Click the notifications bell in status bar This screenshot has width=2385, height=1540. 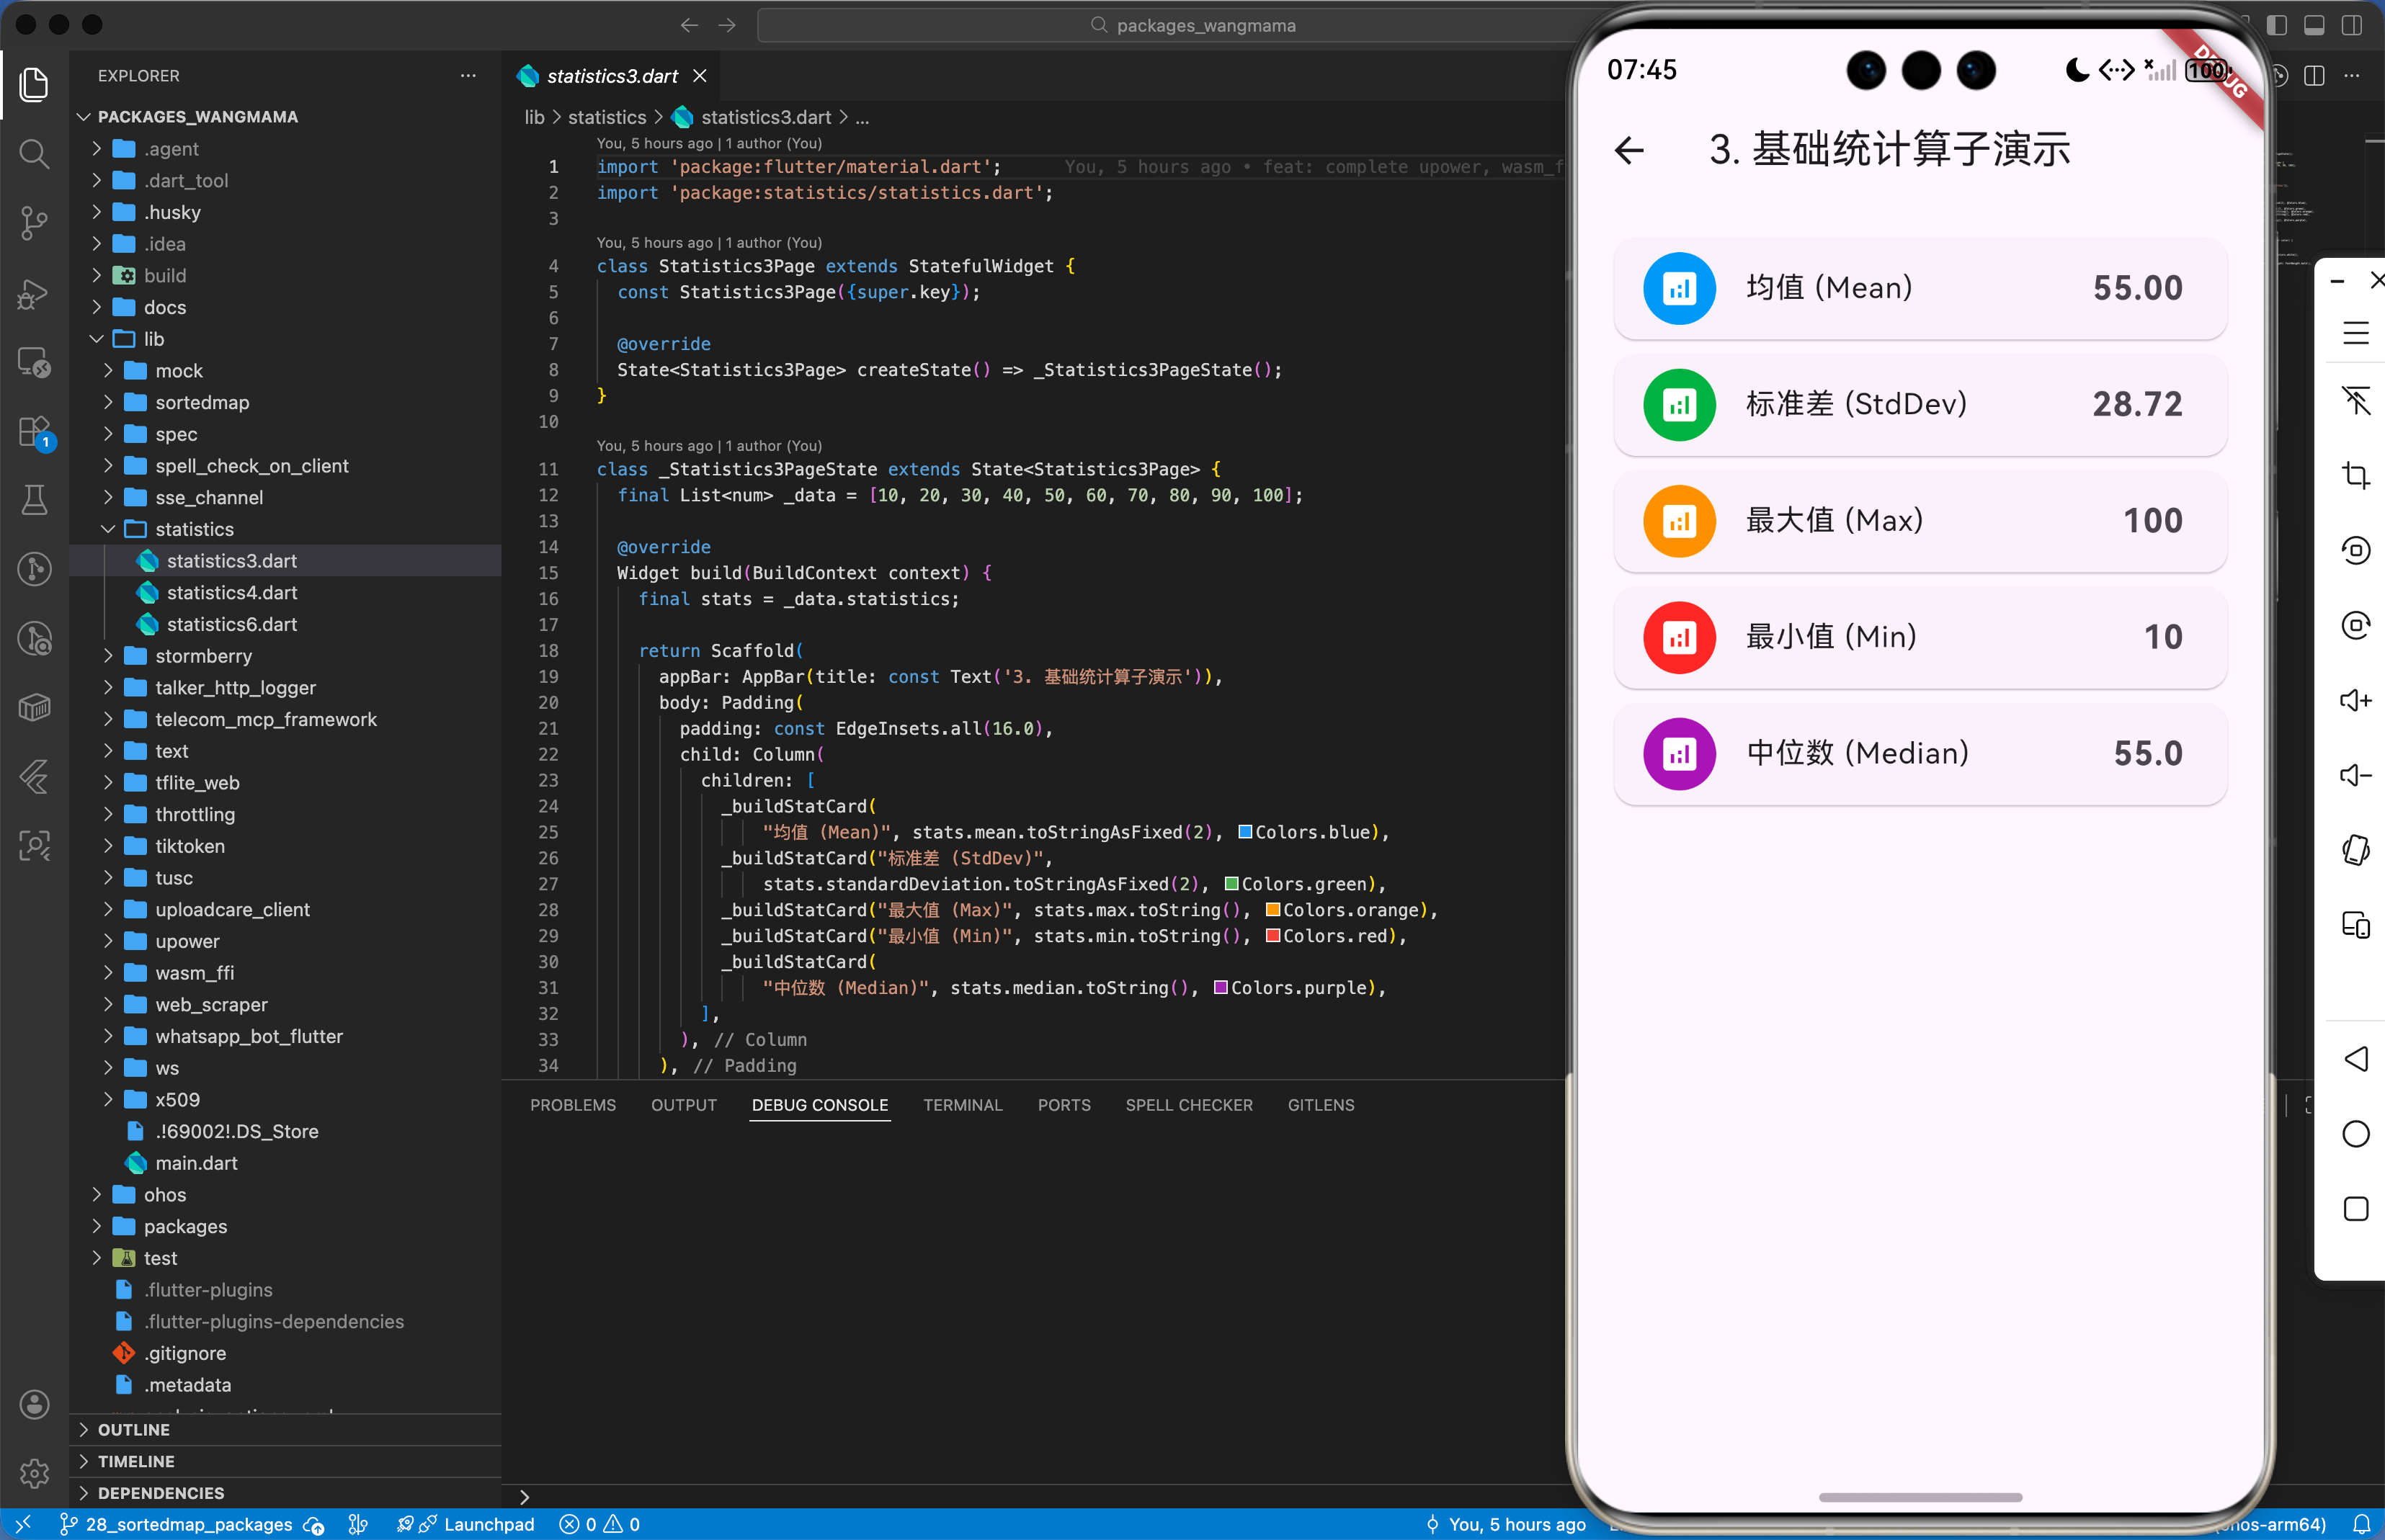point(2362,1524)
